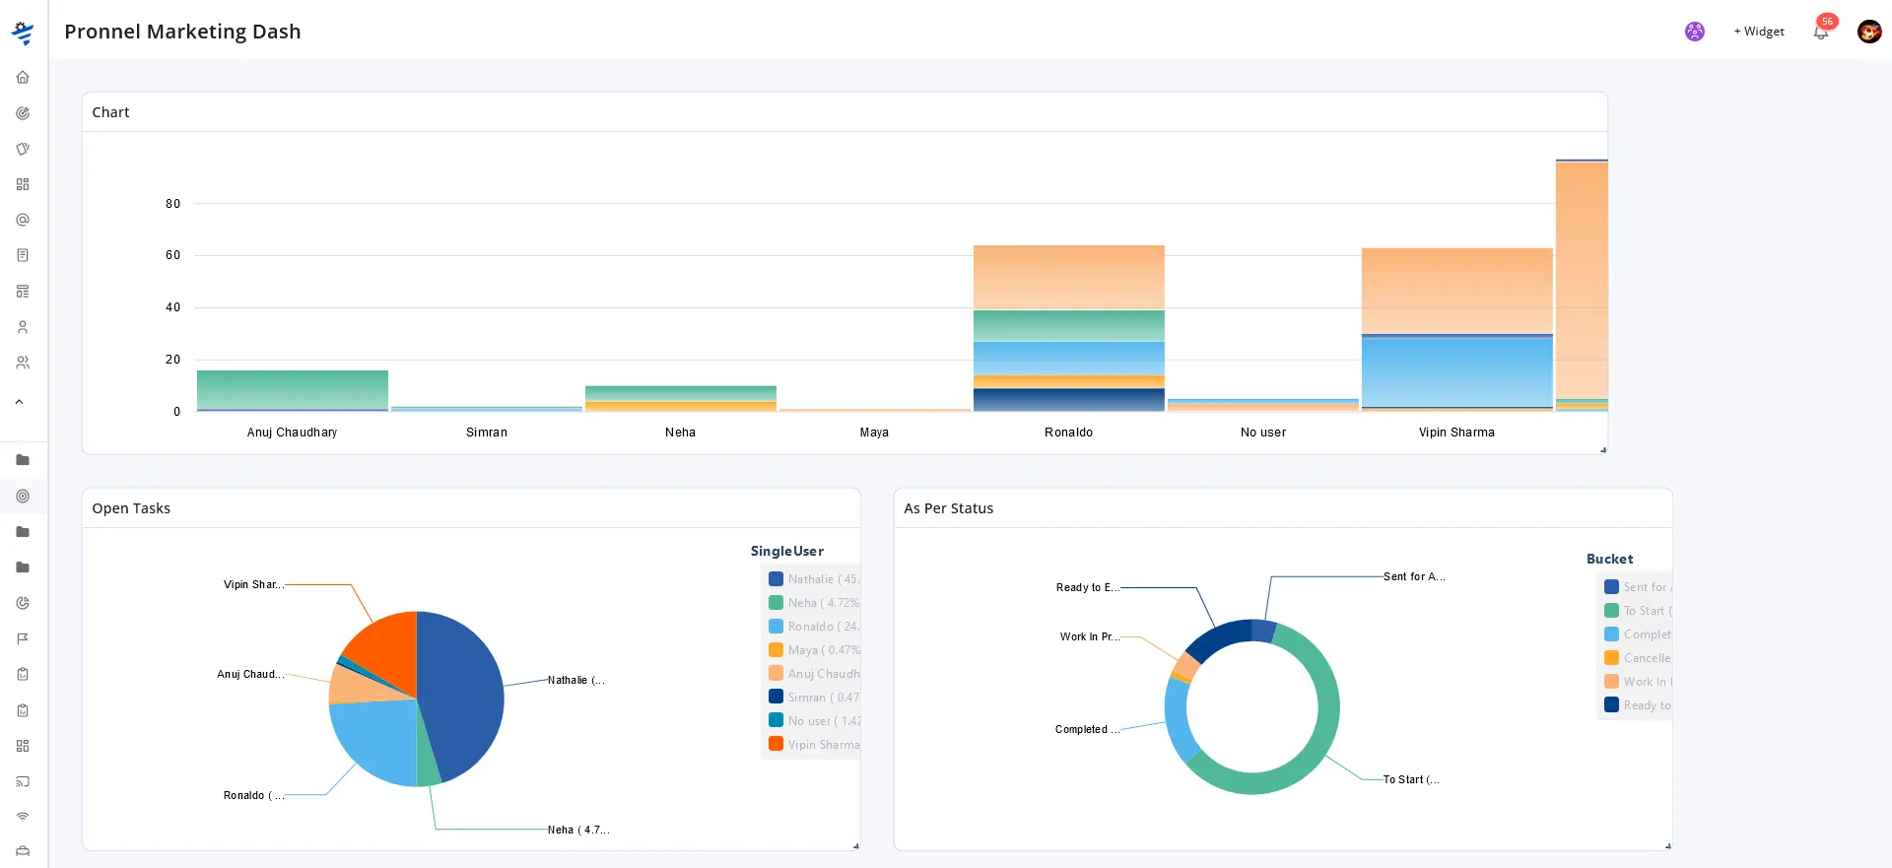Toggle Anuj Chaudh in the SingleUser legend
This screenshot has height=868, width=1892.
tap(814, 674)
